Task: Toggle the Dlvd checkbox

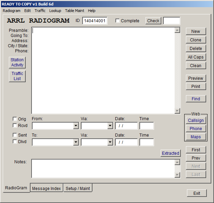Action: pos(15,141)
